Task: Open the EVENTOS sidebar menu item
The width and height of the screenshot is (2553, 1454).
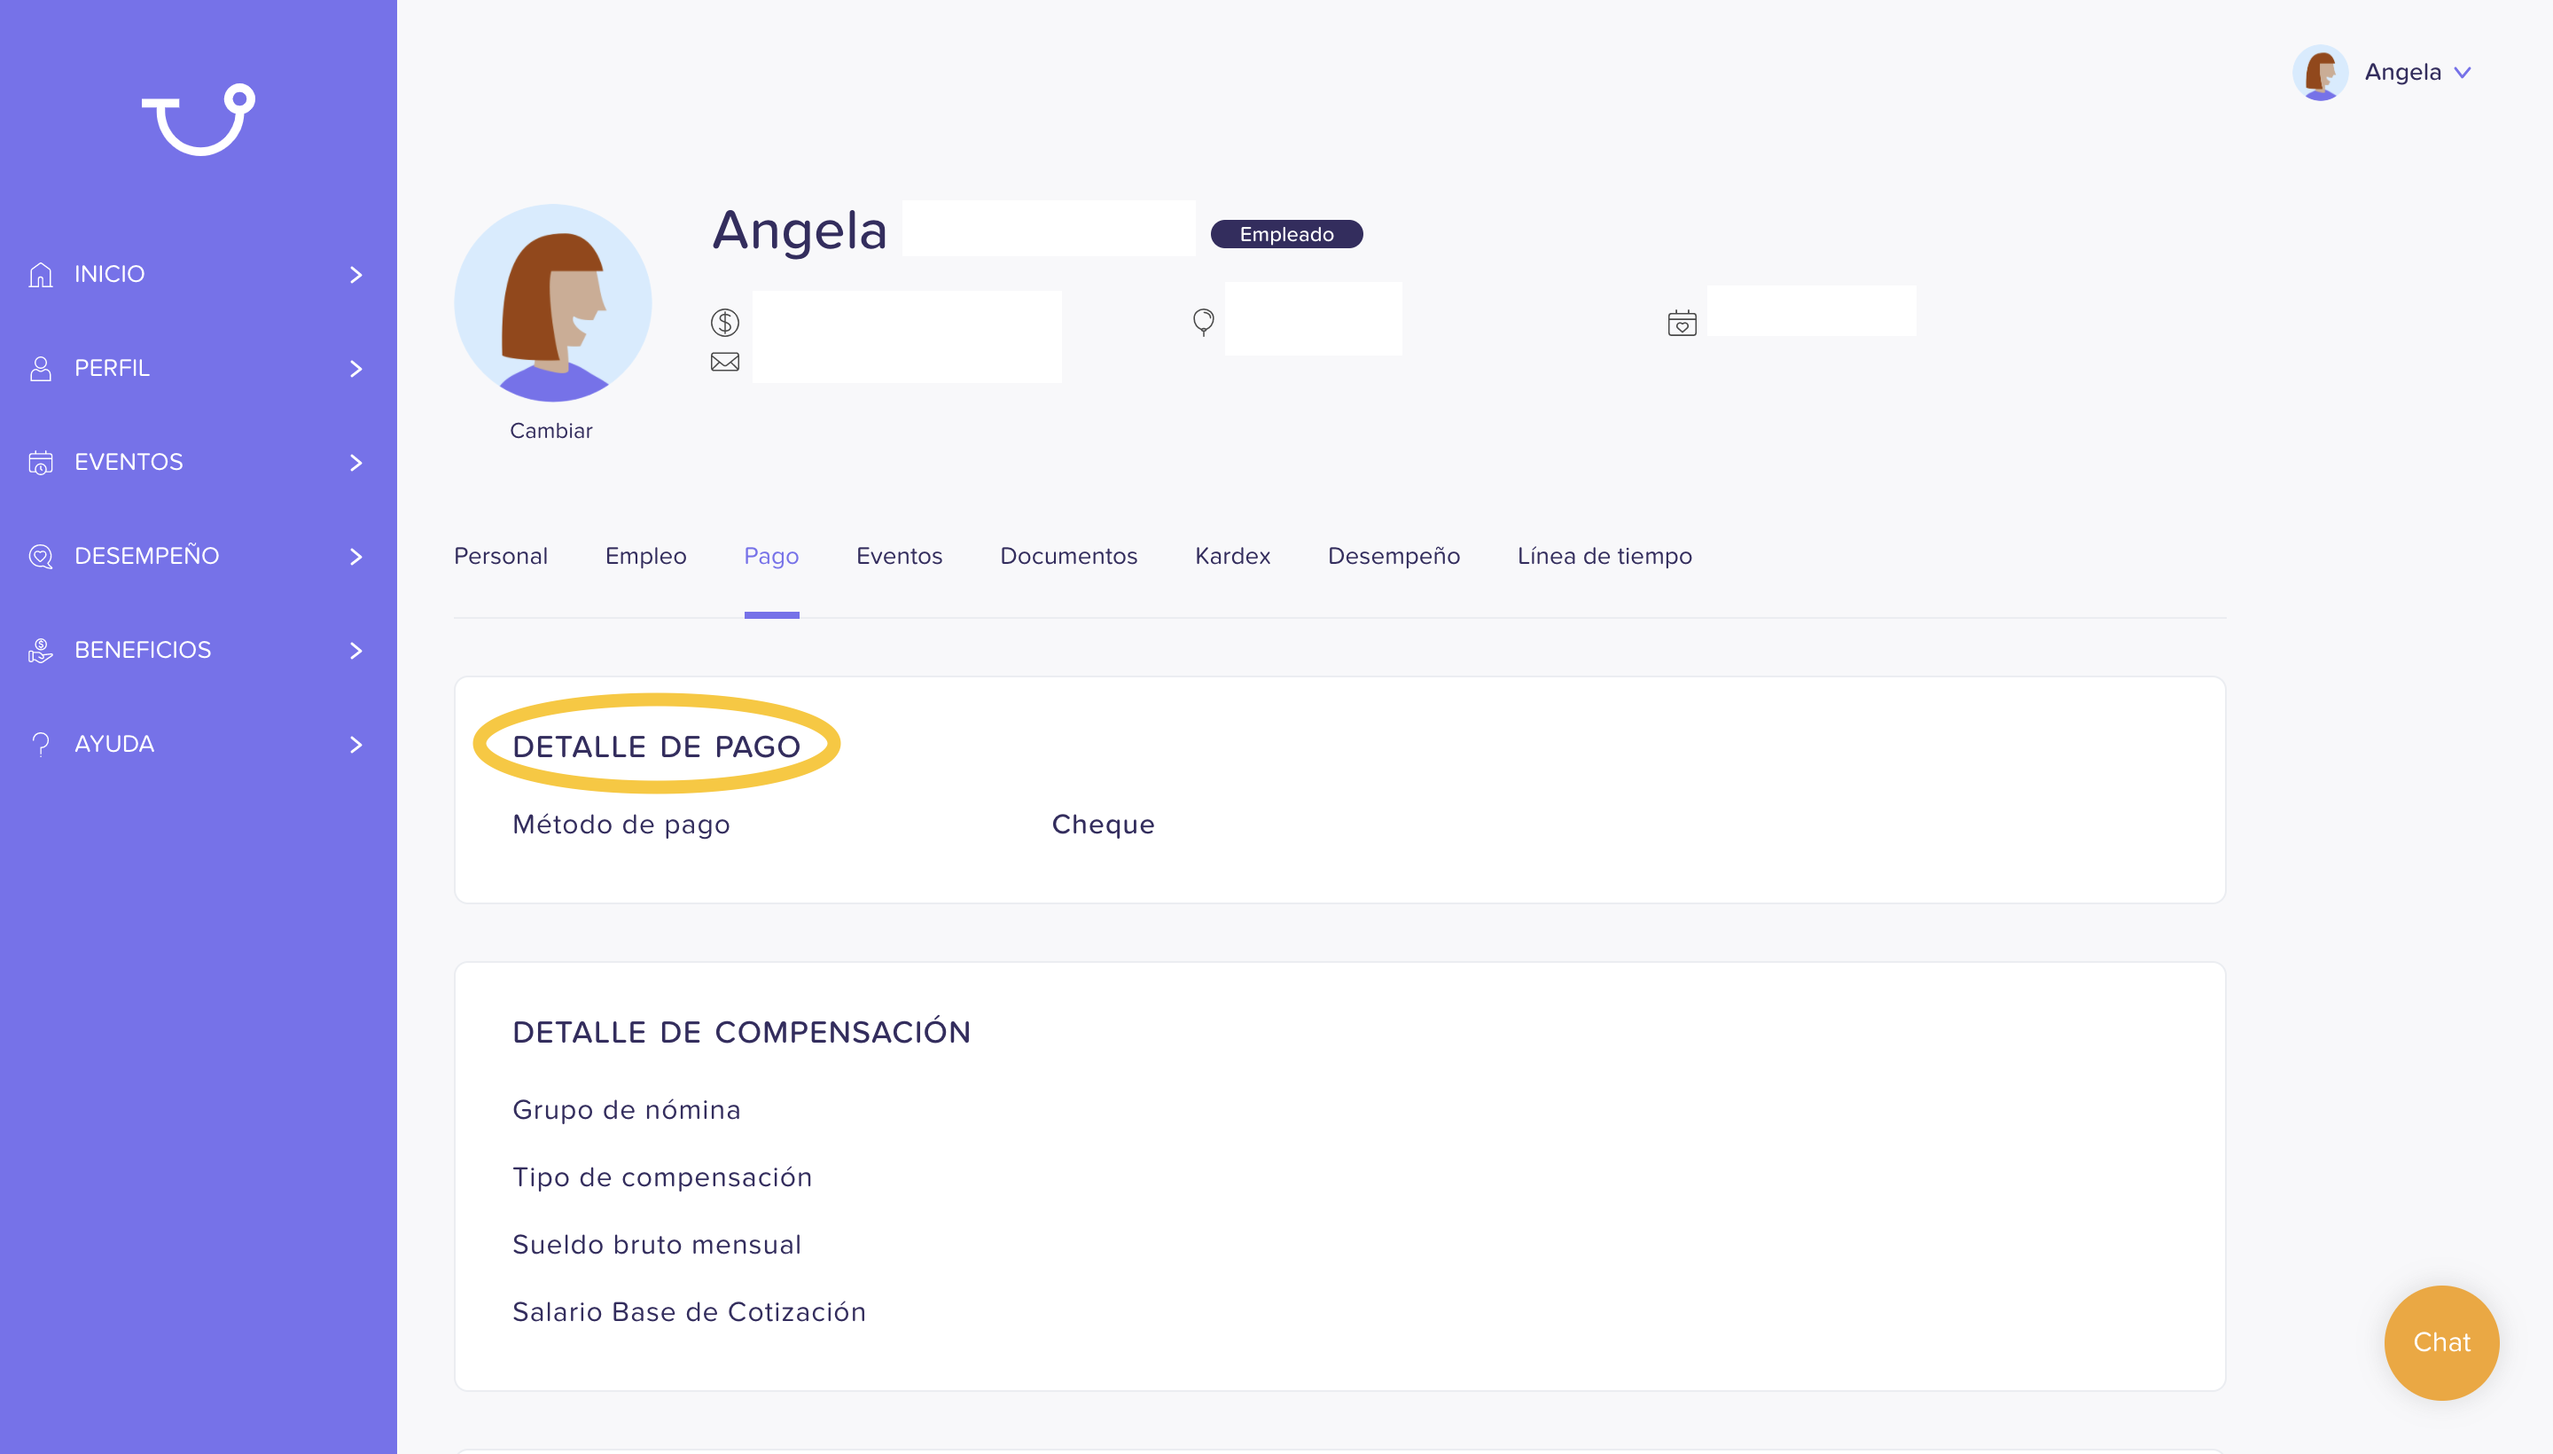Action: click(x=198, y=463)
